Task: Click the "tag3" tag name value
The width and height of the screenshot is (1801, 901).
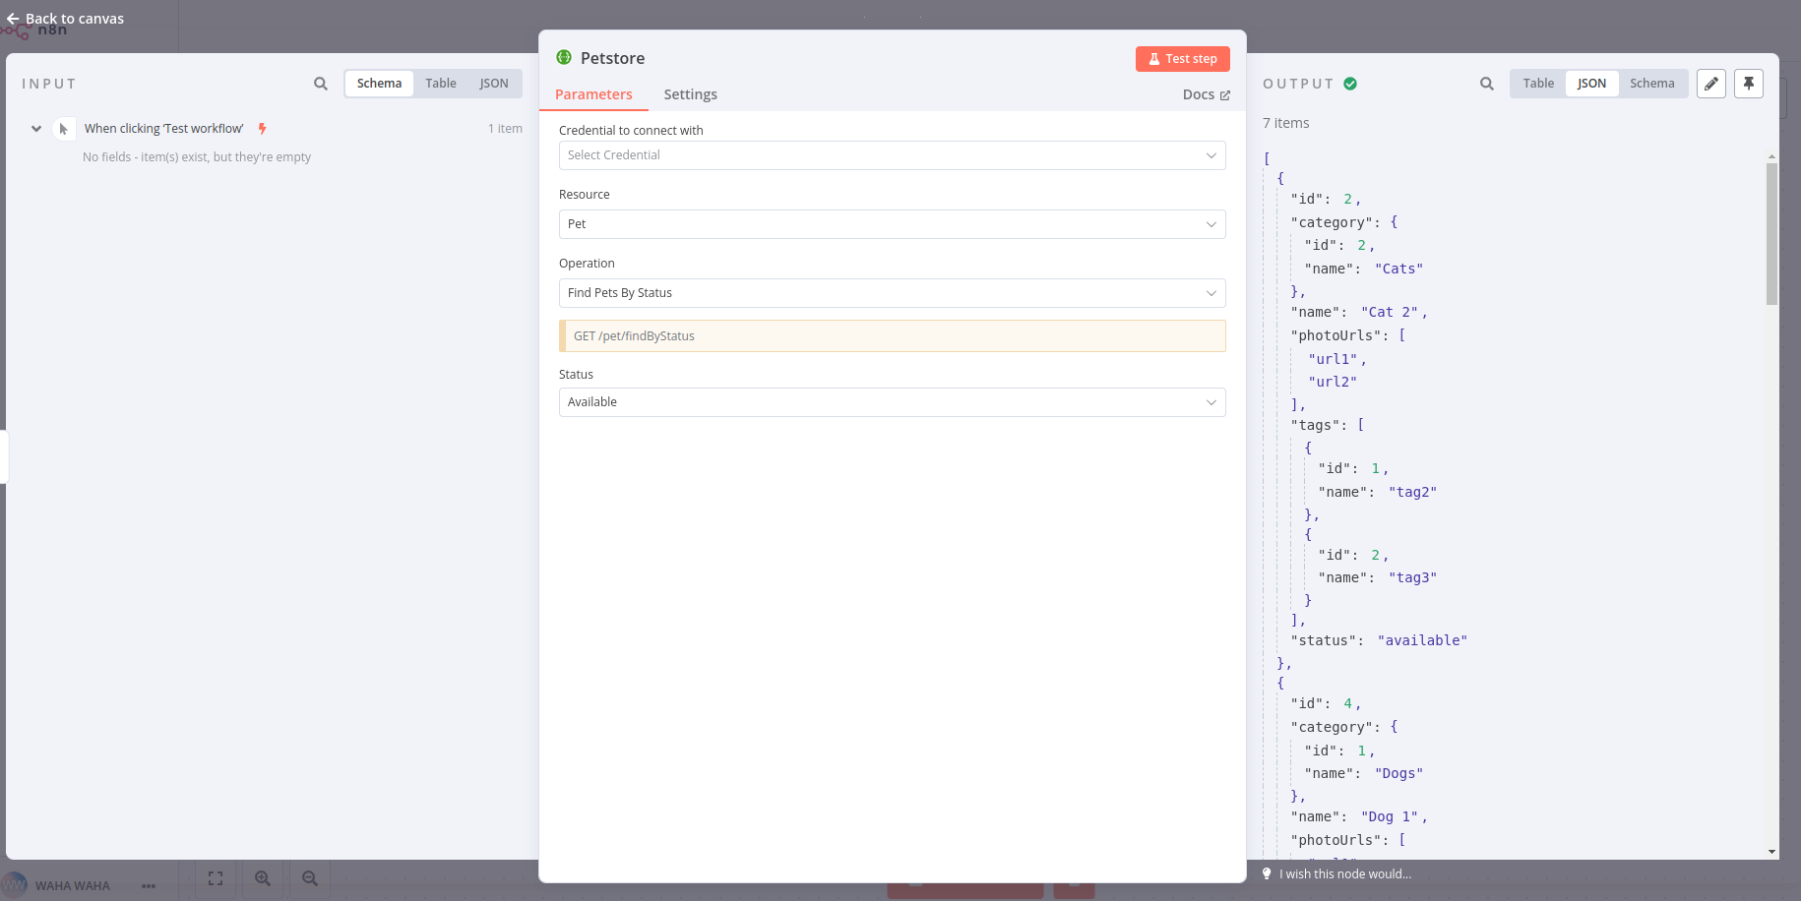Action: click(1412, 577)
